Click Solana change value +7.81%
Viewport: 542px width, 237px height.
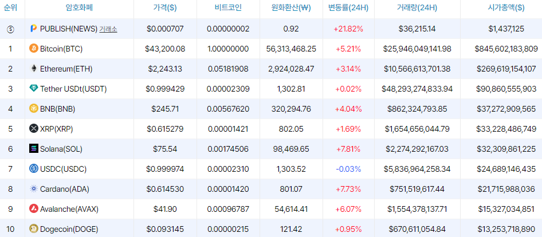[348, 149]
